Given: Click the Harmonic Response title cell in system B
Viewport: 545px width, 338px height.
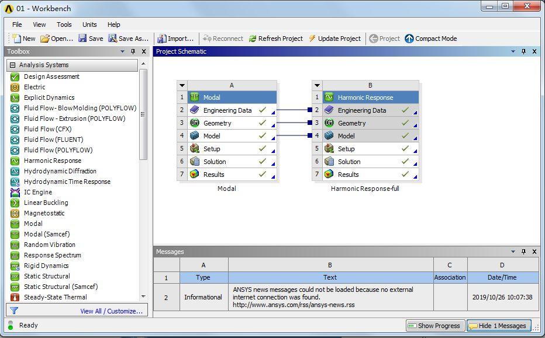Looking at the screenshot, I should click(x=371, y=97).
